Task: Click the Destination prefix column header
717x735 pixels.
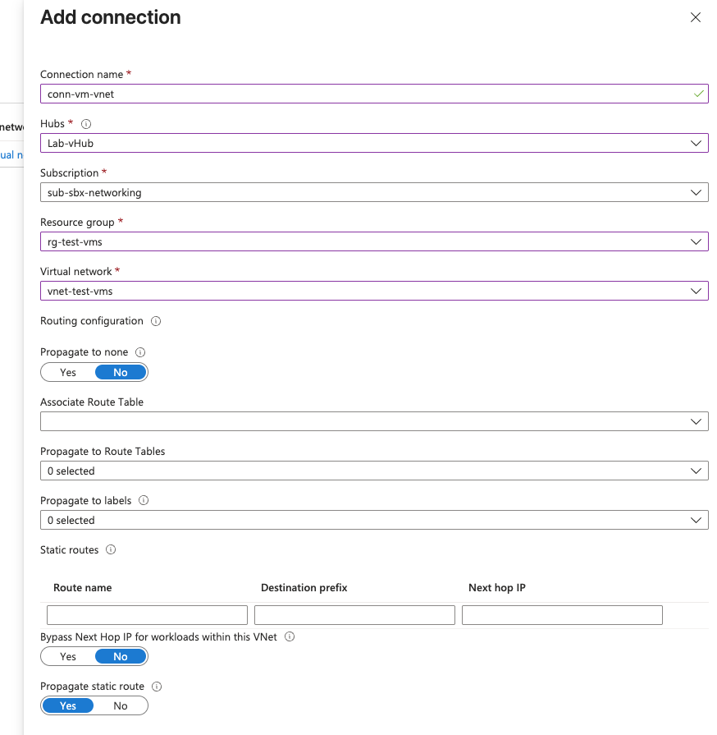Action: [x=304, y=588]
